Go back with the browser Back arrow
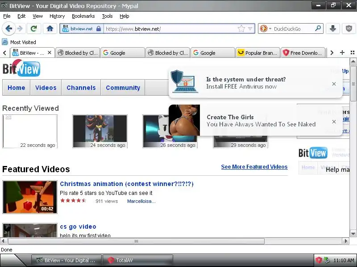 point(8,28)
